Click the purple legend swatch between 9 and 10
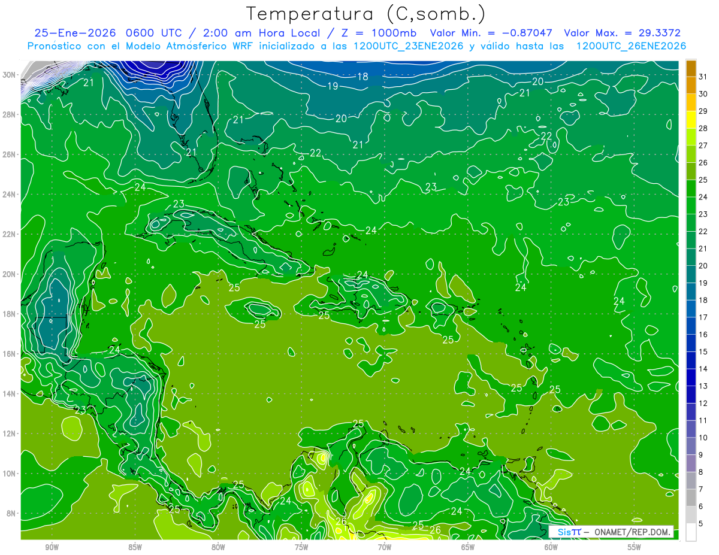The image size is (719, 555). tap(691, 447)
